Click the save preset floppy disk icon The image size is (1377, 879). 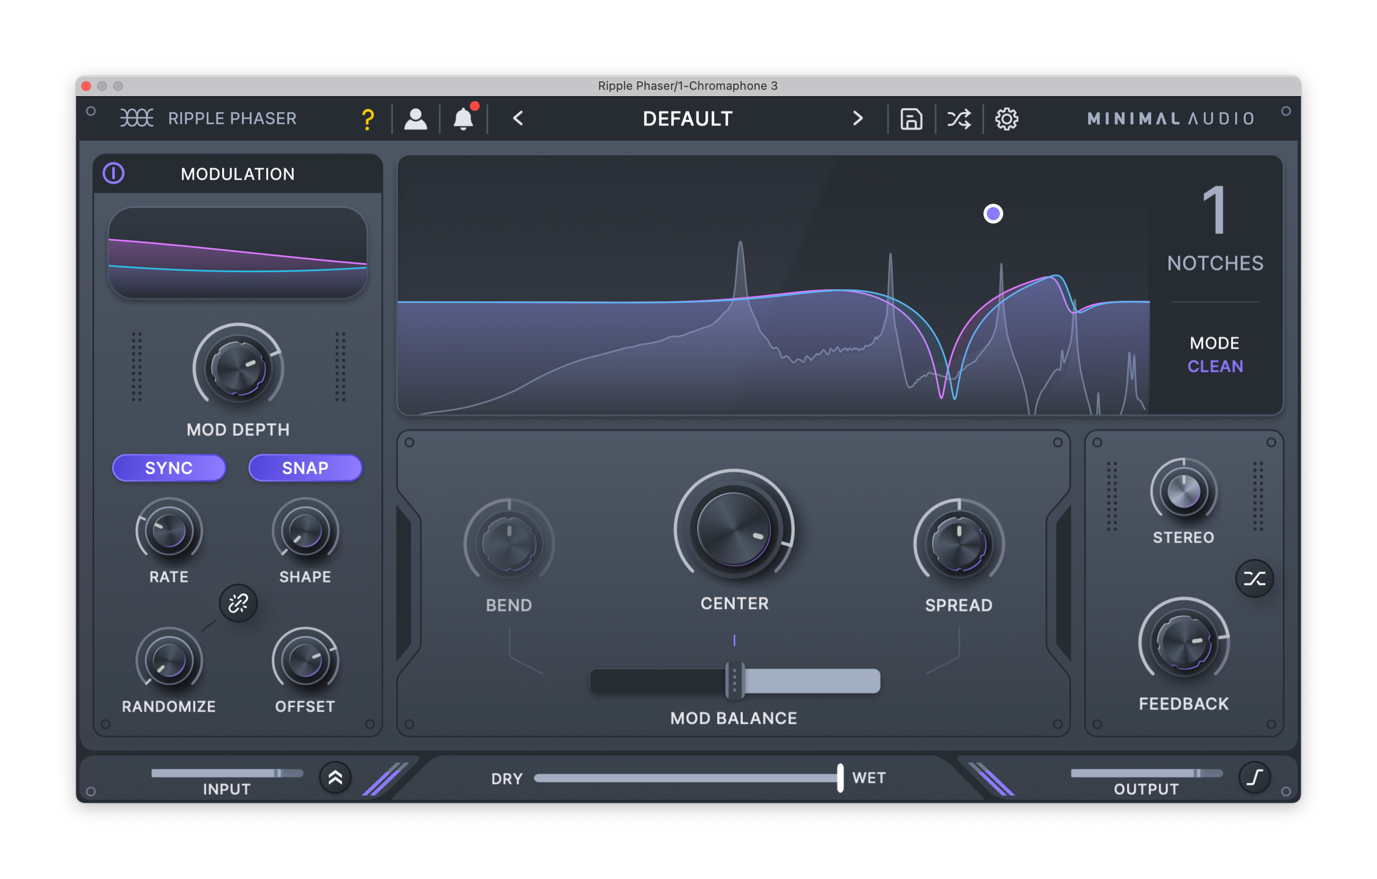point(911,119)
